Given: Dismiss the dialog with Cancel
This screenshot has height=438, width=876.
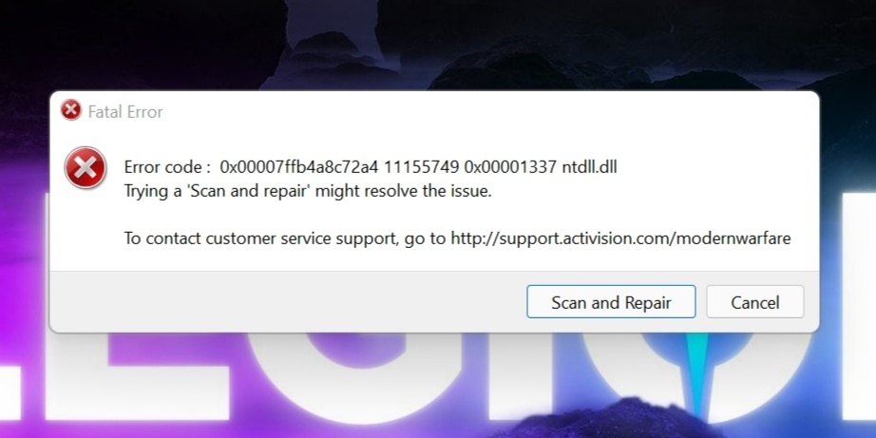Looking at the screenshot, I should click(754, 302).
